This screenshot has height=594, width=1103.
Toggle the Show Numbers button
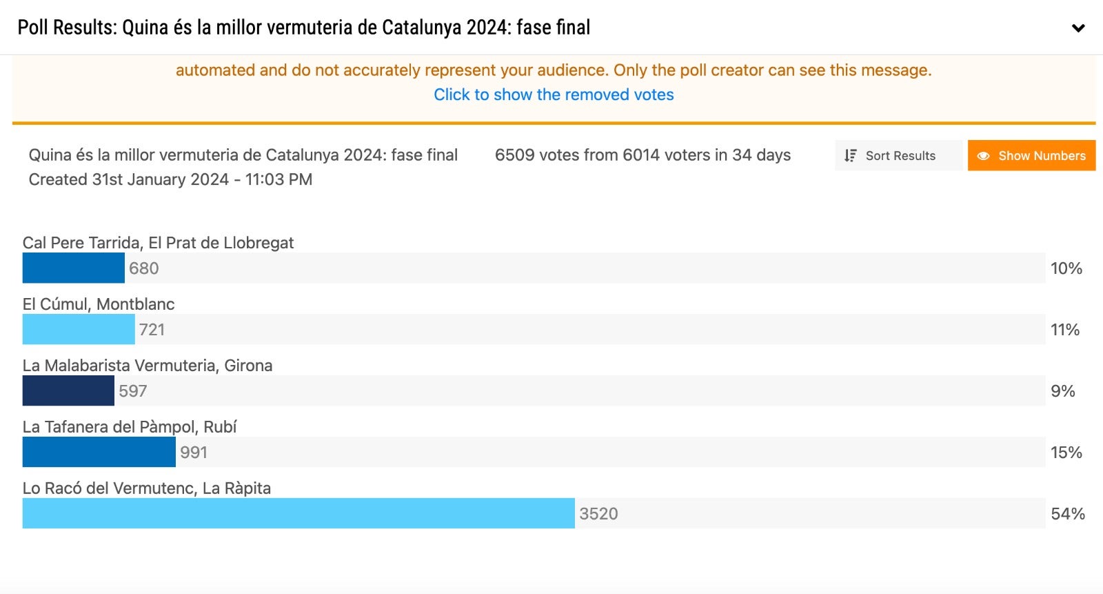click(1031, 155)
